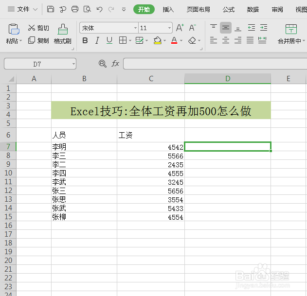Increase font size with A+ icon
Screen dimensions: 307x296
(180, 28)
